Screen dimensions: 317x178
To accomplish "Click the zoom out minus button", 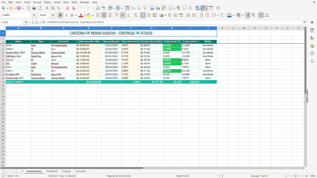I will pyautogui.click(x=286, y=176).
